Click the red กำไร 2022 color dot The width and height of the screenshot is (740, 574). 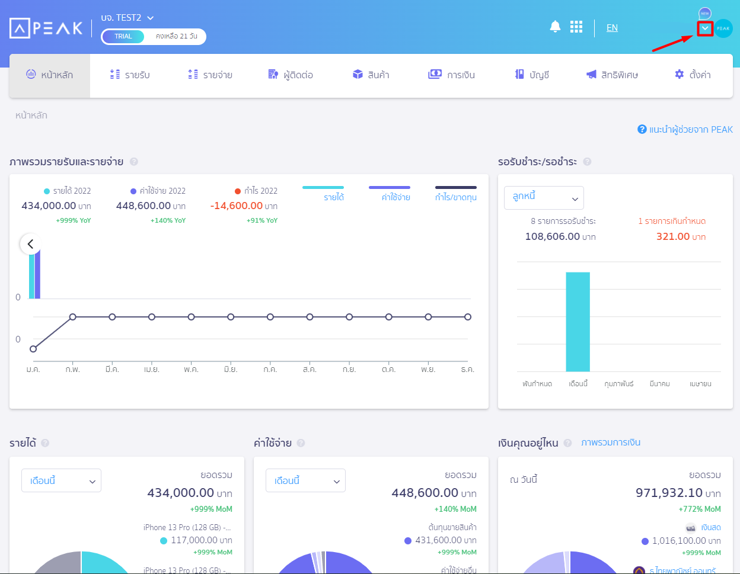tap(238, 191)
